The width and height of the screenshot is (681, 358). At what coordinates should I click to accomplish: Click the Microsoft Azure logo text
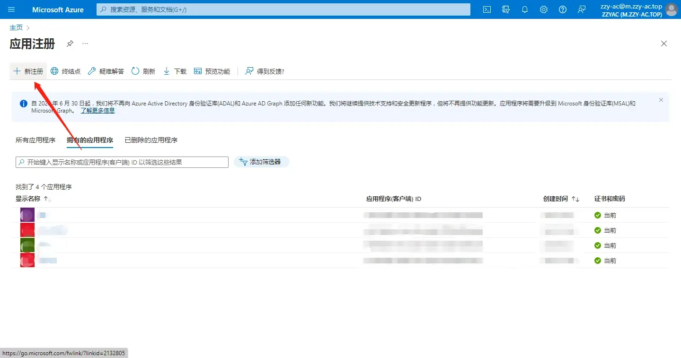(58, 9)
